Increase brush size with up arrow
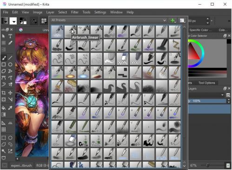Viewport: 232px width, 170px height. tap(207, 19)
